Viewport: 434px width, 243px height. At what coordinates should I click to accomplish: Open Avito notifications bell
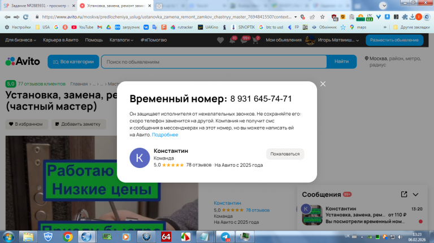(232, 41)
